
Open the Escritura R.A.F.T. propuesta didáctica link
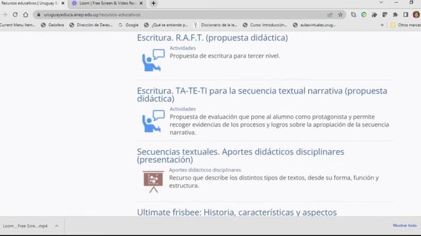click(212, 38)
